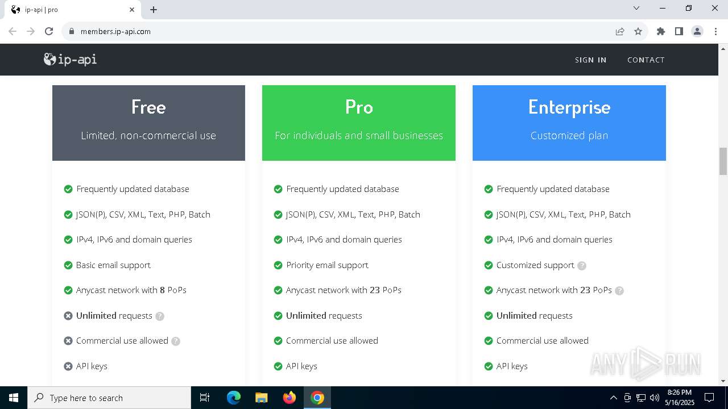The height and width of the screenshot is (409, 728).
Task: Switch to the ip-api | pro tab
Action: tap(72, 10)
